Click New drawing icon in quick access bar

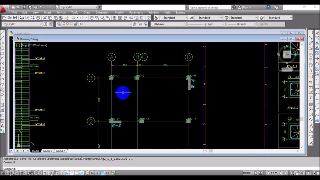coord(13,7)
